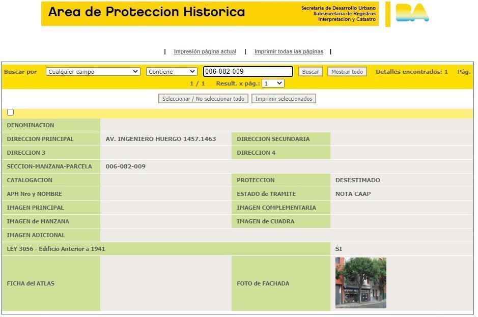Click the 'Secretaria de Desarrollo Urbano' header text
The height and width of the screenshot is (317, 478).
pos(339,8)
